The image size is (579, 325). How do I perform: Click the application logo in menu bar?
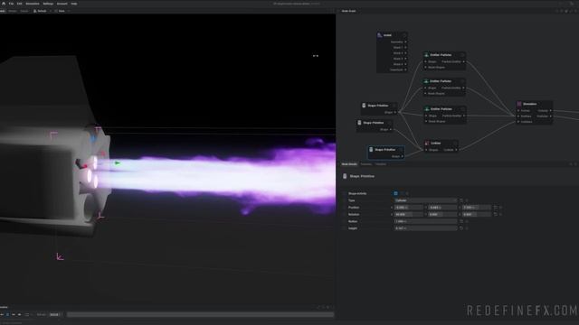[4, 4]
